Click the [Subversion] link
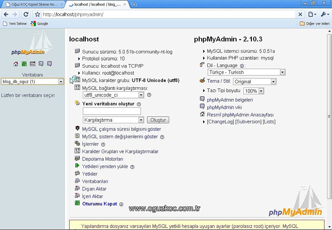 pyautogui.click(x=248, y=122)
